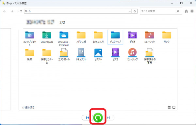Click the refresh button beside address bar
Viewport: 196px width, 125px height.
tap(135, 11)
